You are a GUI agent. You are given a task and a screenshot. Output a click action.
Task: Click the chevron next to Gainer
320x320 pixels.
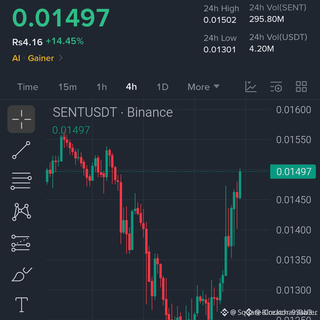61,58
